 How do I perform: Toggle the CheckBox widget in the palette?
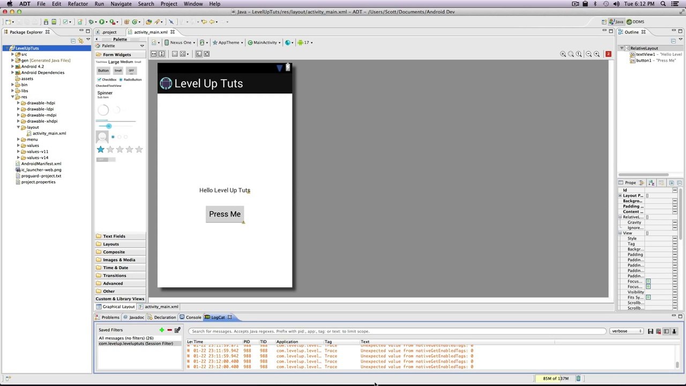(107, 79)
